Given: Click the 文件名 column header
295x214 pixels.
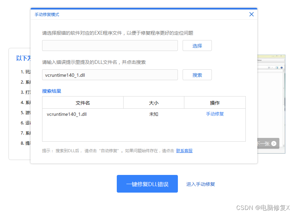Looking at the screenshot, I should (x=83, y=103).
